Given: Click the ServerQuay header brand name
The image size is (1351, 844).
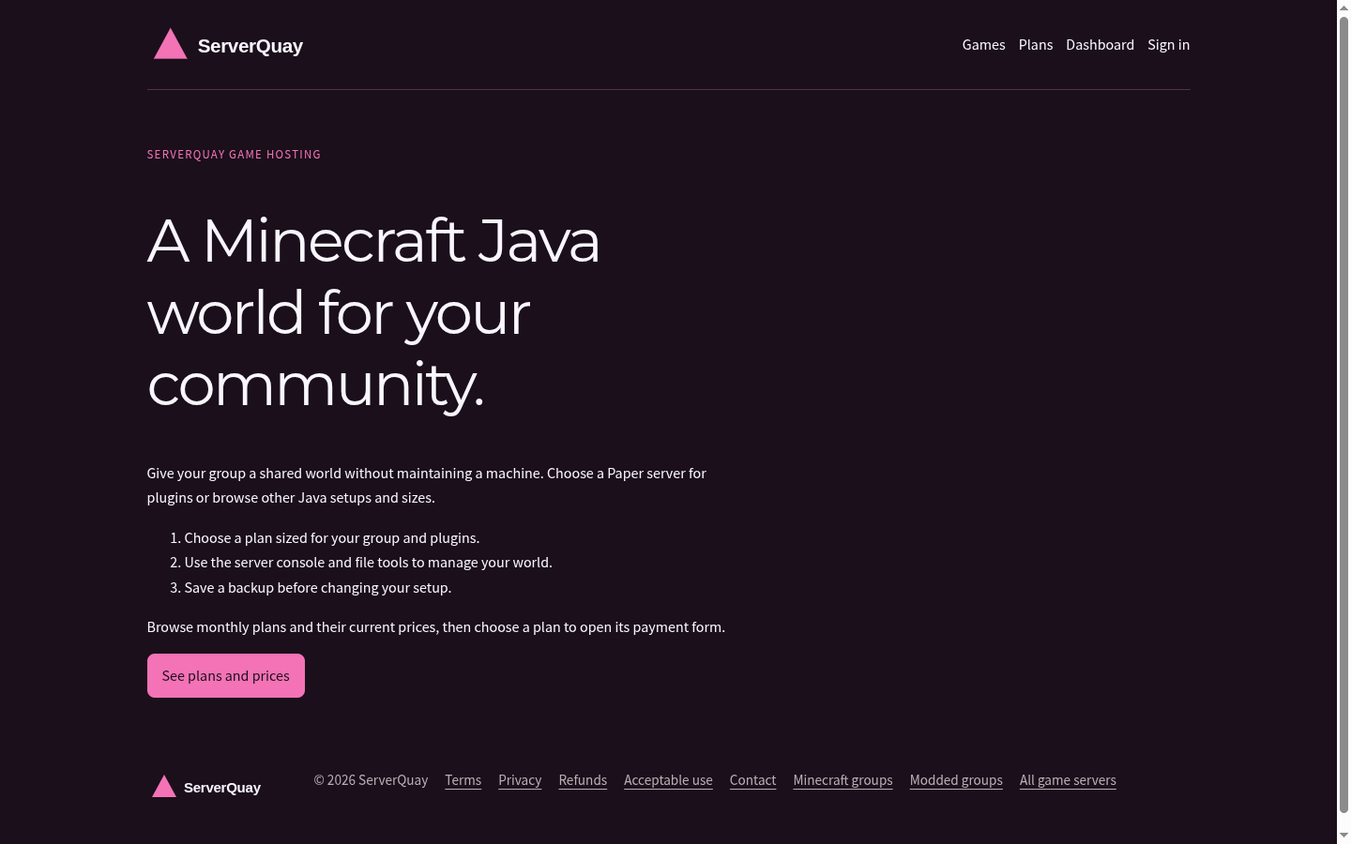Looking at the screenshot, I should tap(250, 46).
